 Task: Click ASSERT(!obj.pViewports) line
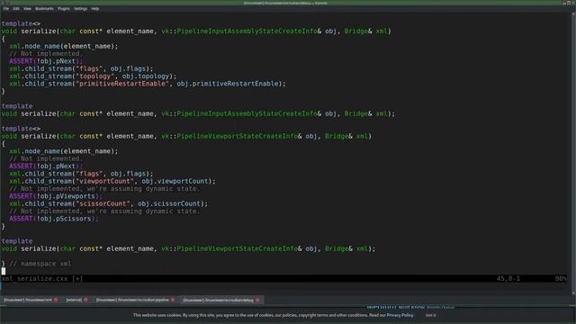click(x=56, y=196)
